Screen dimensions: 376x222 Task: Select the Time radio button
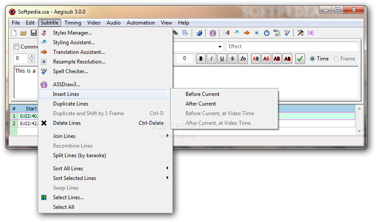312,59
